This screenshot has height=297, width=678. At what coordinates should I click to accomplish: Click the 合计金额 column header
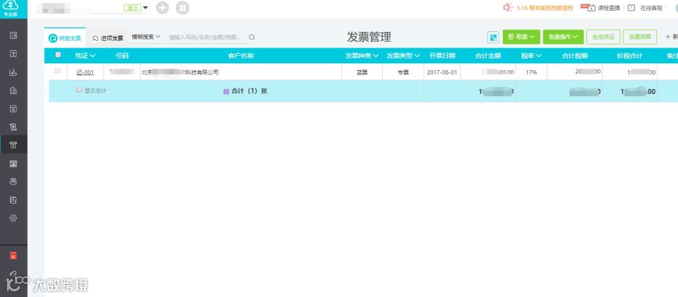tap(488, 56)
